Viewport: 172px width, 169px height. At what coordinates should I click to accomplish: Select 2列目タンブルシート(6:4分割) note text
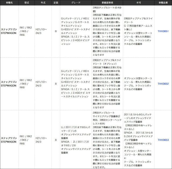[107, 9]
